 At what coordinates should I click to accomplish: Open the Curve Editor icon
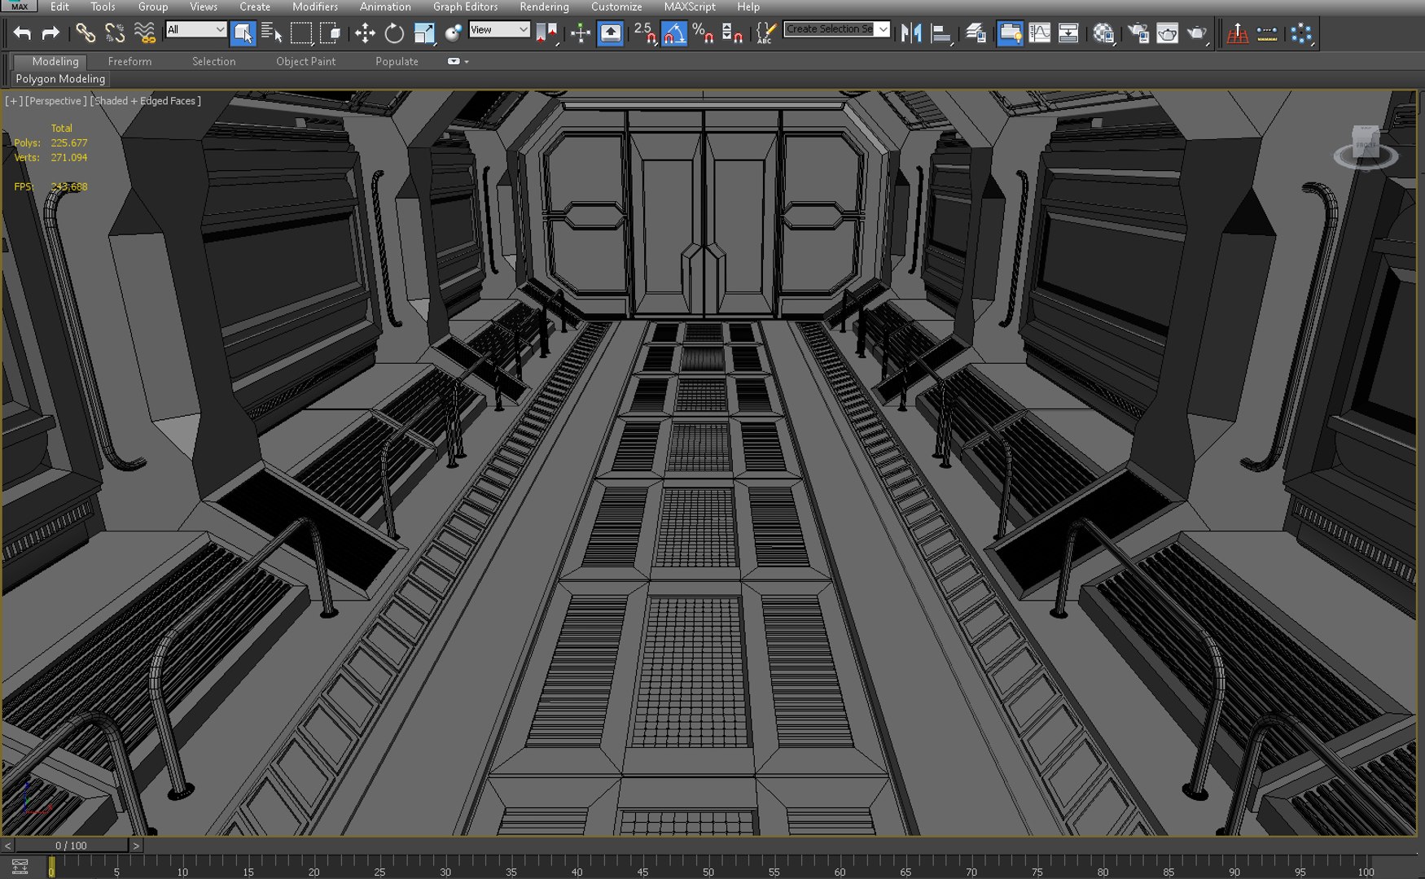click(x=1040, y=33)
